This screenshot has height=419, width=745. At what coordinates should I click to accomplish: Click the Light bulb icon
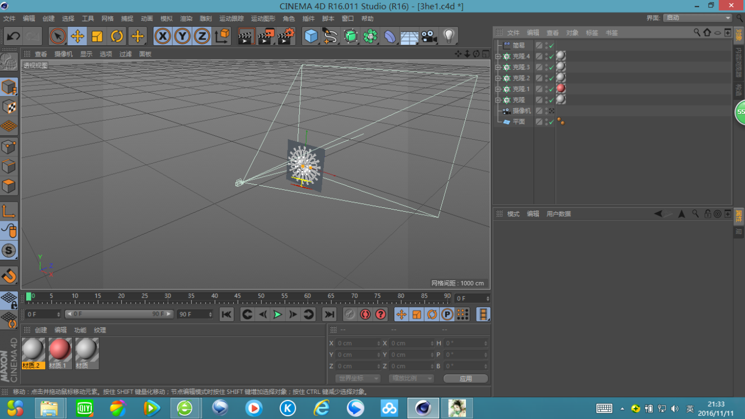449,37
